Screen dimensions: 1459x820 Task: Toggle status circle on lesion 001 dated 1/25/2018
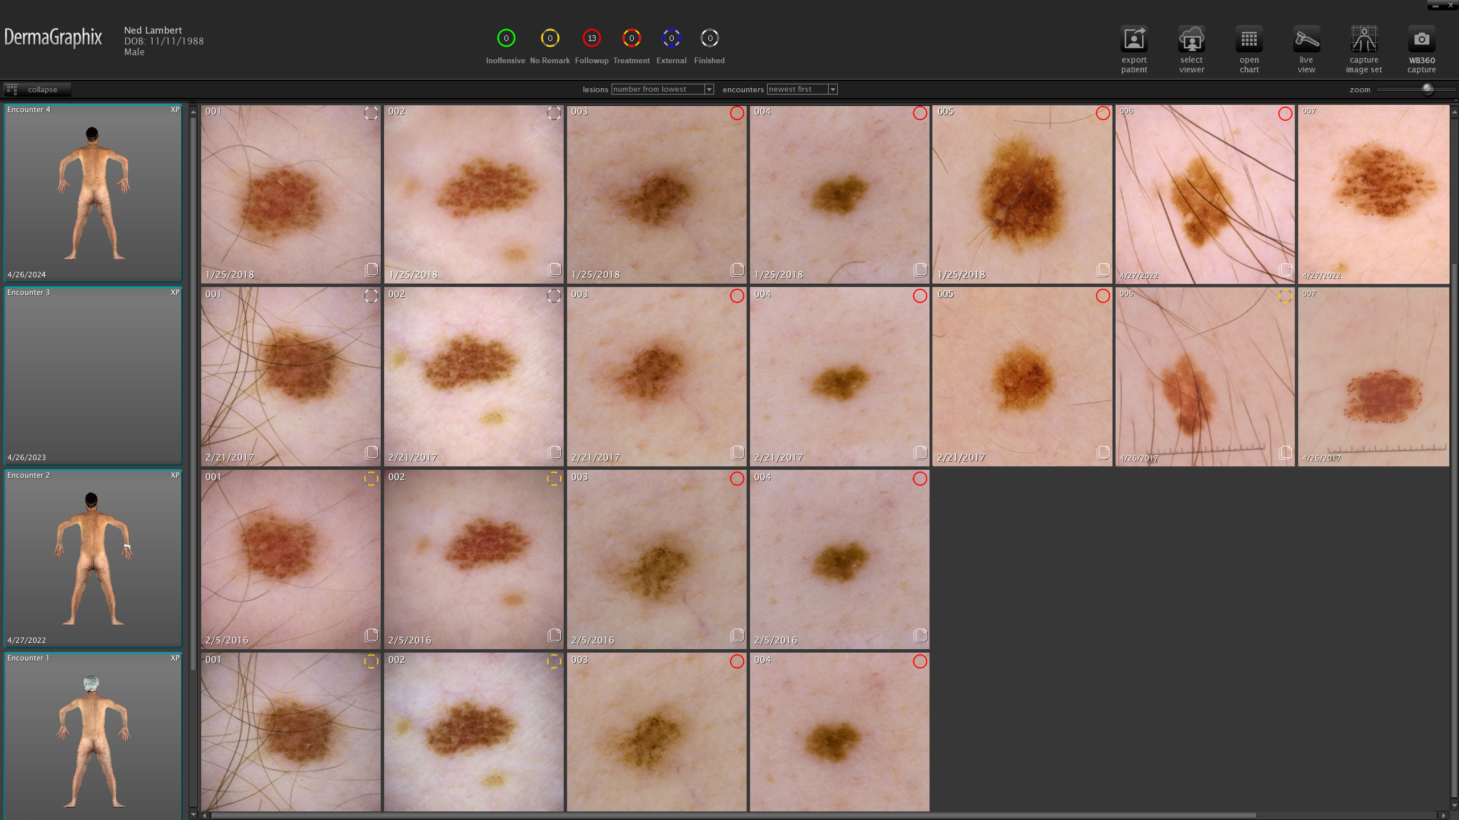[x=371, y=113]
